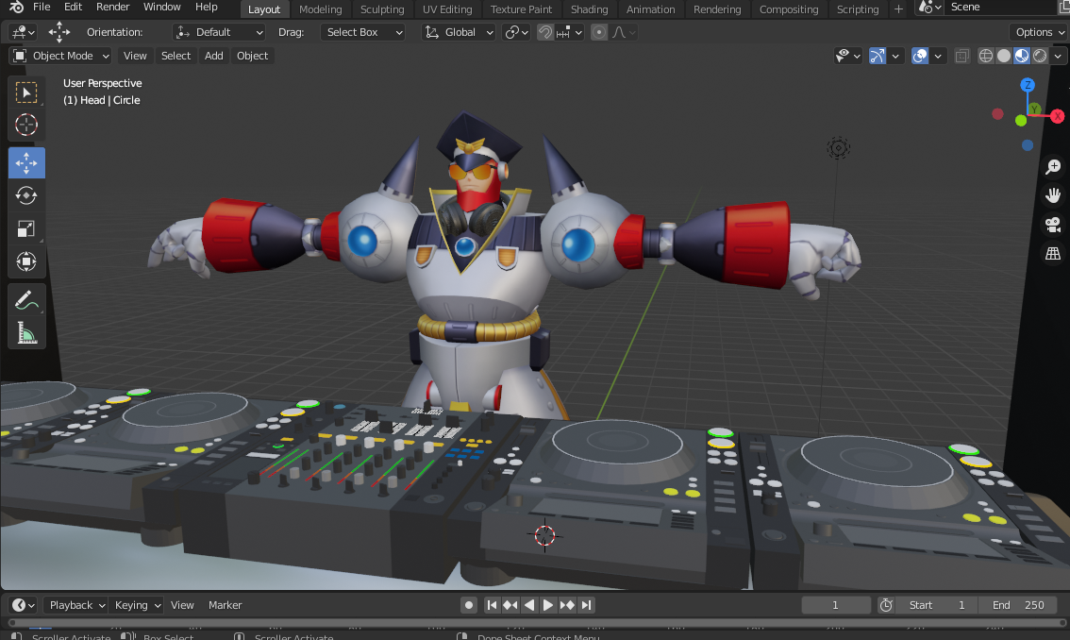Toggle snapping with the magnet icon
Viewport: 1070px width, 640px height.
coord(544,32)
